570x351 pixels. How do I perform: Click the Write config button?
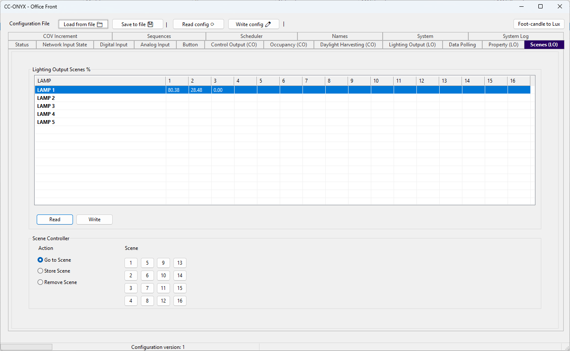coord(254,24)
